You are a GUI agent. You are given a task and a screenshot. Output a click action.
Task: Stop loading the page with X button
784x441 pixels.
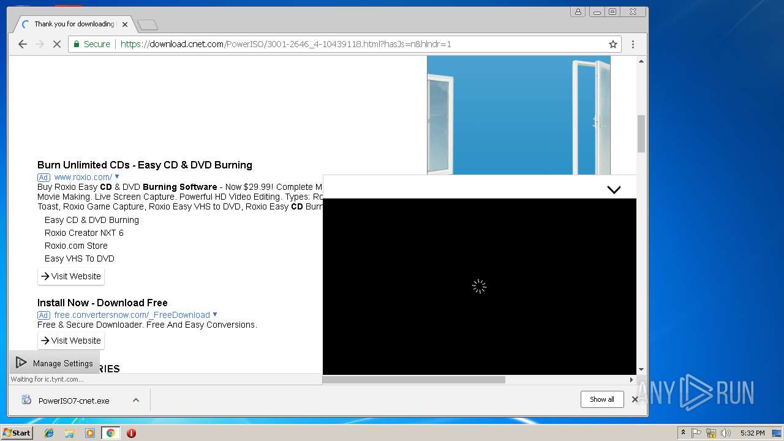tap(56, 44)
